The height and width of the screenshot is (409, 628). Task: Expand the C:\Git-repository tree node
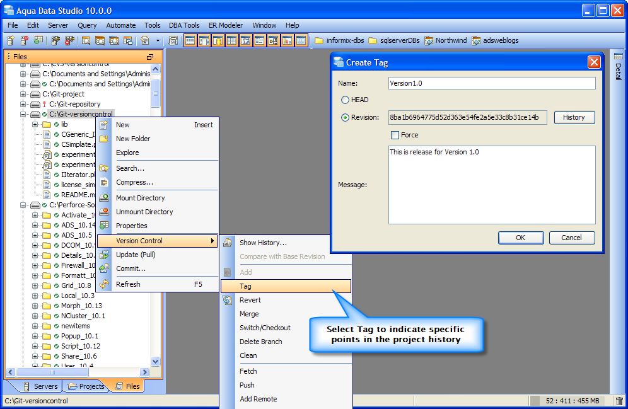point(23,104)
